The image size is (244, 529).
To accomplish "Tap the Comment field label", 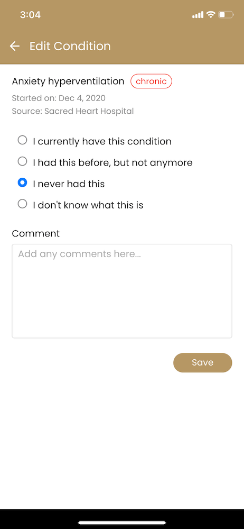I will (x=36, y=233).
